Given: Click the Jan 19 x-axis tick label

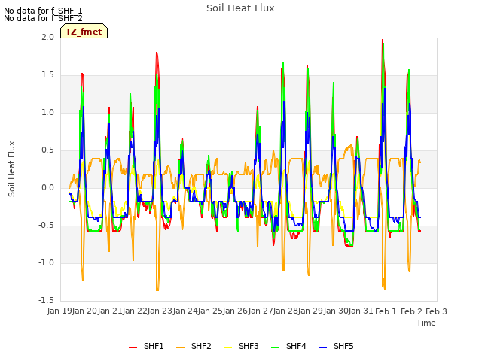Looking at the screenshot, I should 60,311.
